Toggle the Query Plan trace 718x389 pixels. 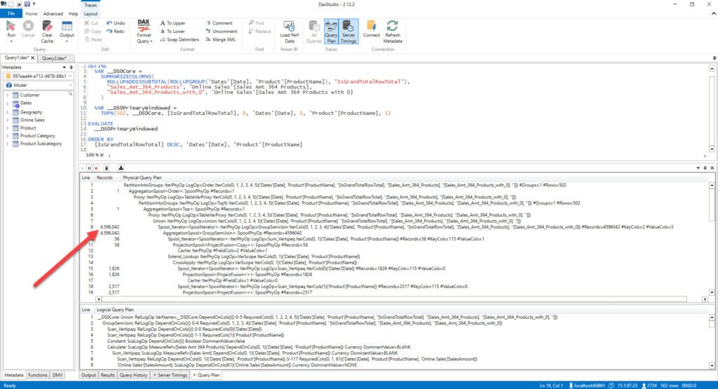point(331,32)
